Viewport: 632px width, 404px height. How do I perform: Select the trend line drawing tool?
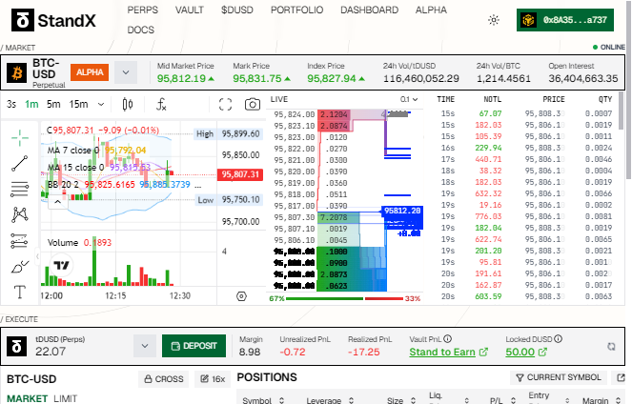coord(20,164)
